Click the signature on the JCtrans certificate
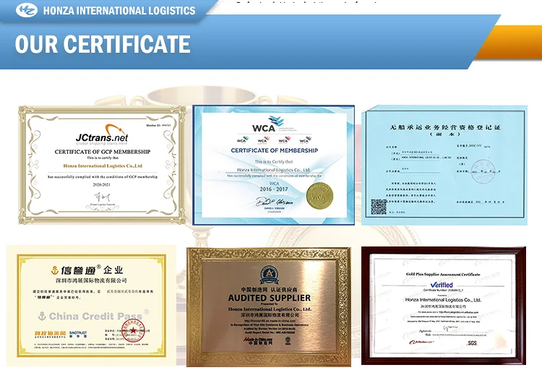This screenshot has width=542, height=391. click(x=103, y=197)
